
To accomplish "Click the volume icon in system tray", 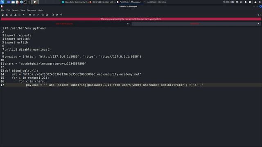I will [x=241, y=2].
